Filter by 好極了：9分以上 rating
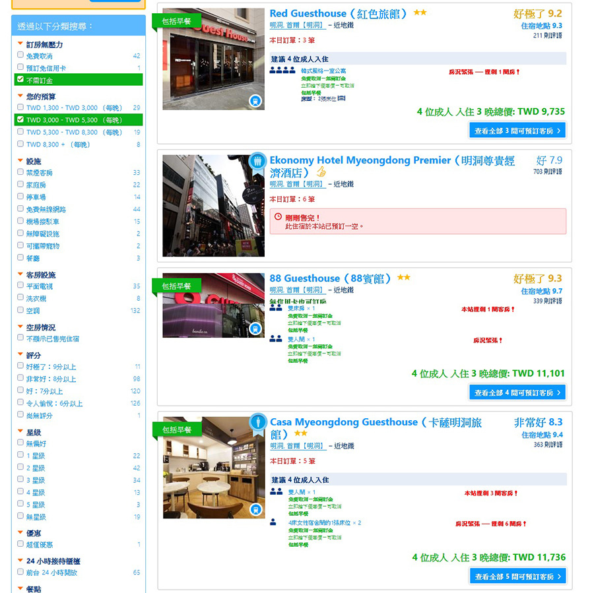 click(20, 366)
